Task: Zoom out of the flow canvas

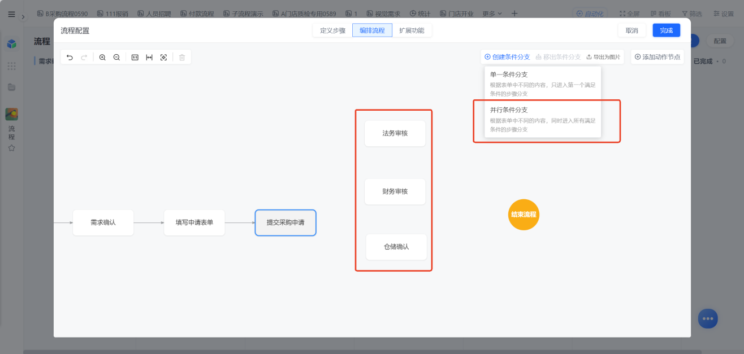Action: 116,58
